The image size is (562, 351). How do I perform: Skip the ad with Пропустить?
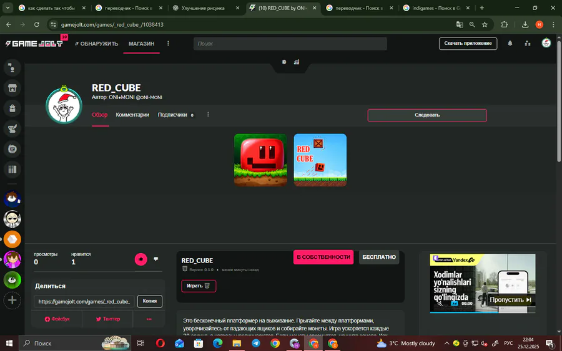click(510, 300)
